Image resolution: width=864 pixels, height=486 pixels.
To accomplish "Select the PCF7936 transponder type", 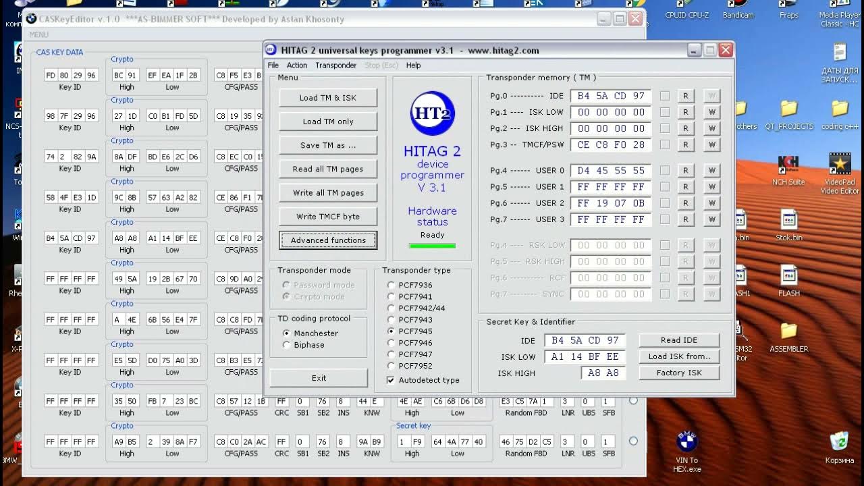I will (x=391, y=285).
